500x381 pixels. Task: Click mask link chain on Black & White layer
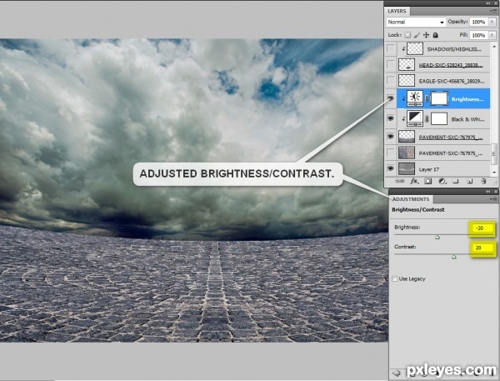(427, 119)
